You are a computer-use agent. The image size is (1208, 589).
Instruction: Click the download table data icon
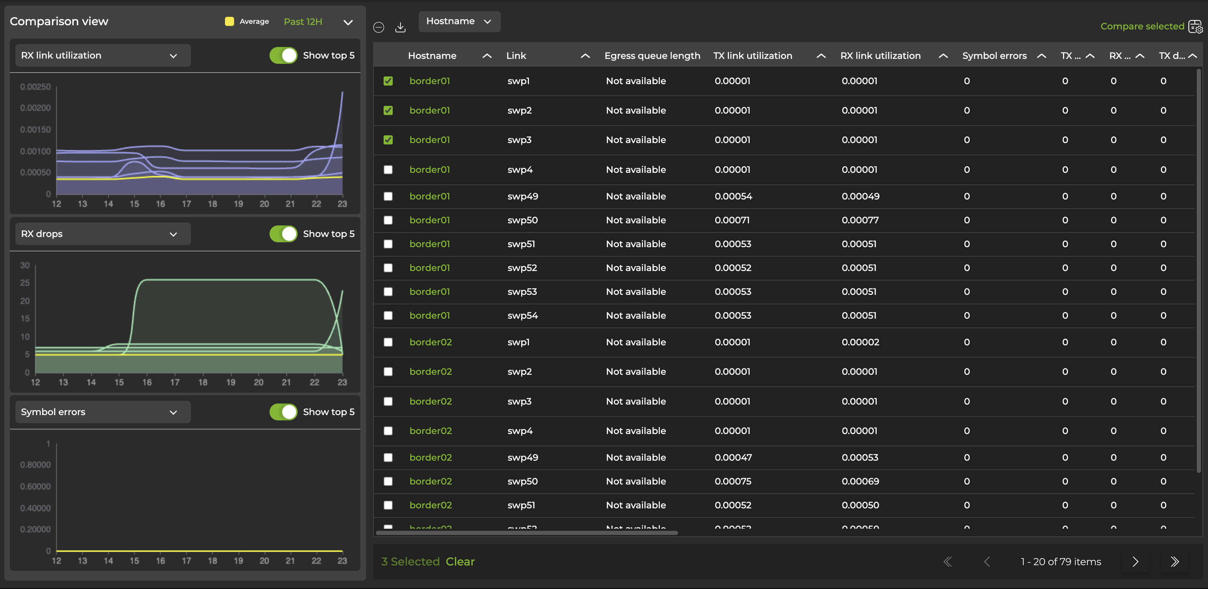pyautogui.click(x=400, y=27)
